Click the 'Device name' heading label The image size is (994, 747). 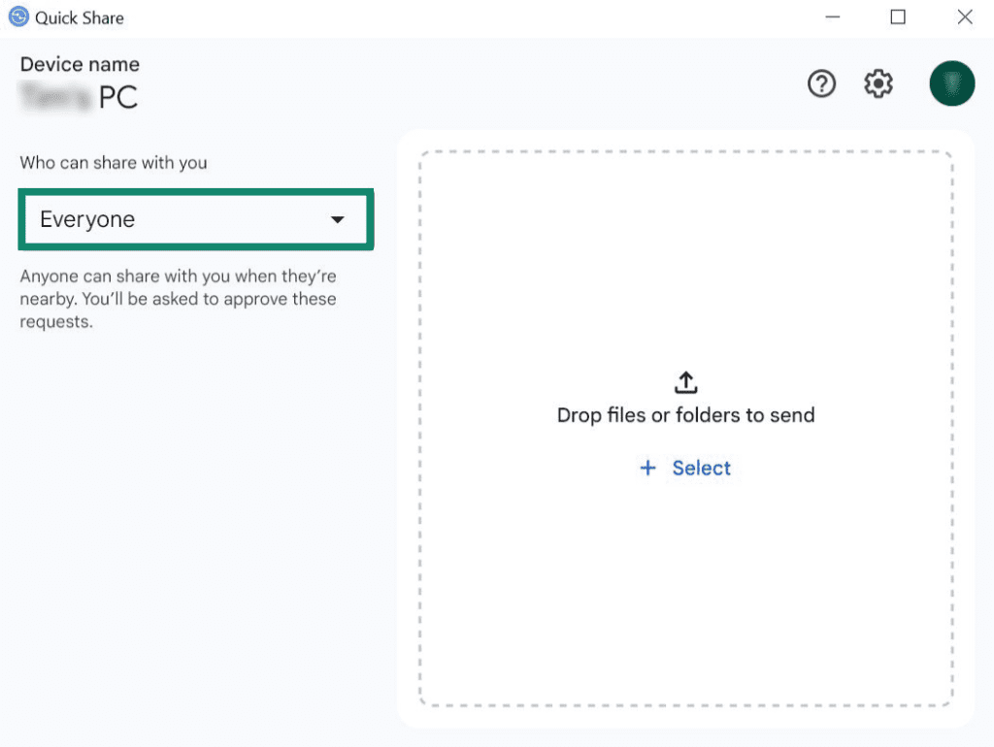[x=80, y=64]
